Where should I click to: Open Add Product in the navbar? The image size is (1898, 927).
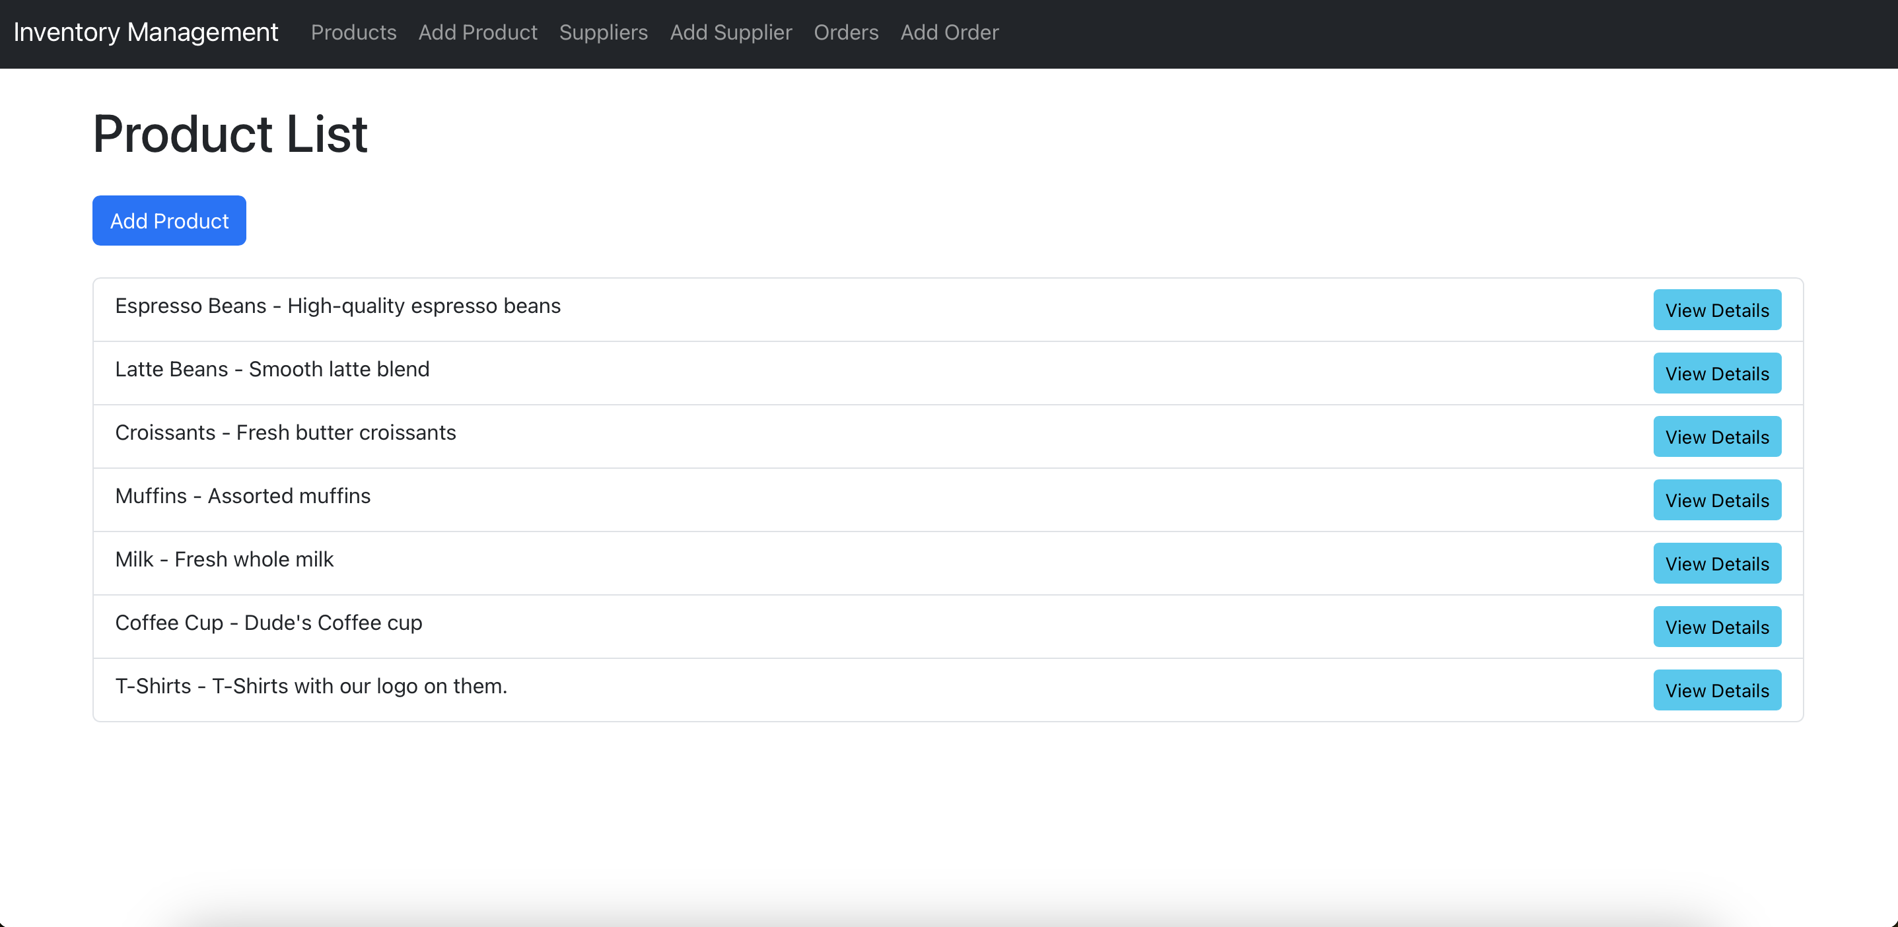[477, 32]
